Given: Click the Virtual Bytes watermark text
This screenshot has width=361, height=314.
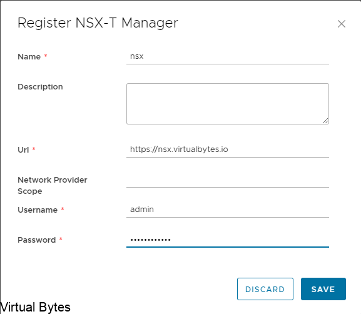Looking at the screenshot, I should [35, 307].
